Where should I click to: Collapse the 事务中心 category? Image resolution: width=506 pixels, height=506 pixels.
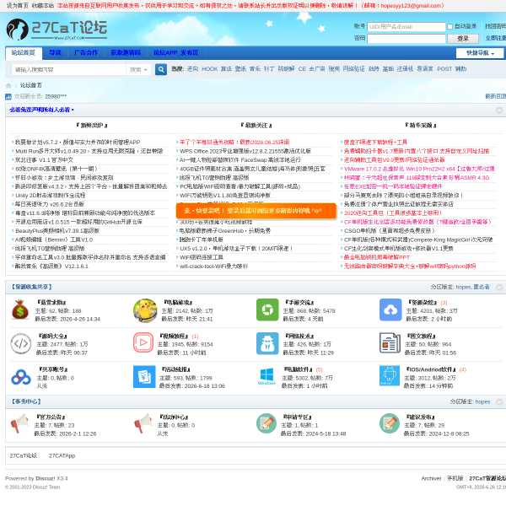[499, 402]
